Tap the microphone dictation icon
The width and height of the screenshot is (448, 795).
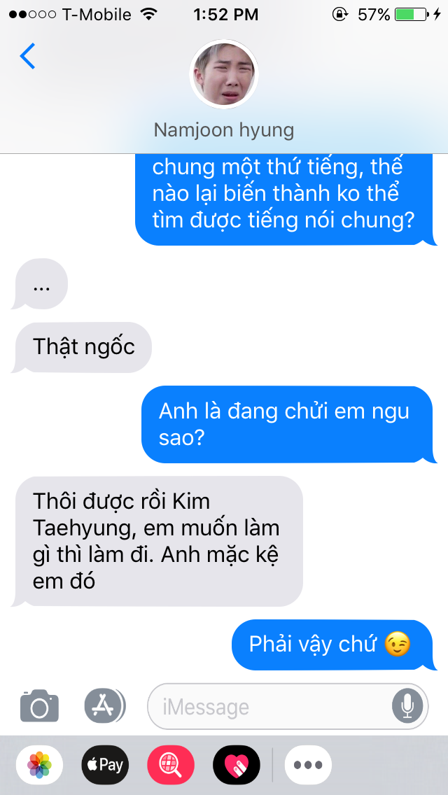tap(407, 706)
